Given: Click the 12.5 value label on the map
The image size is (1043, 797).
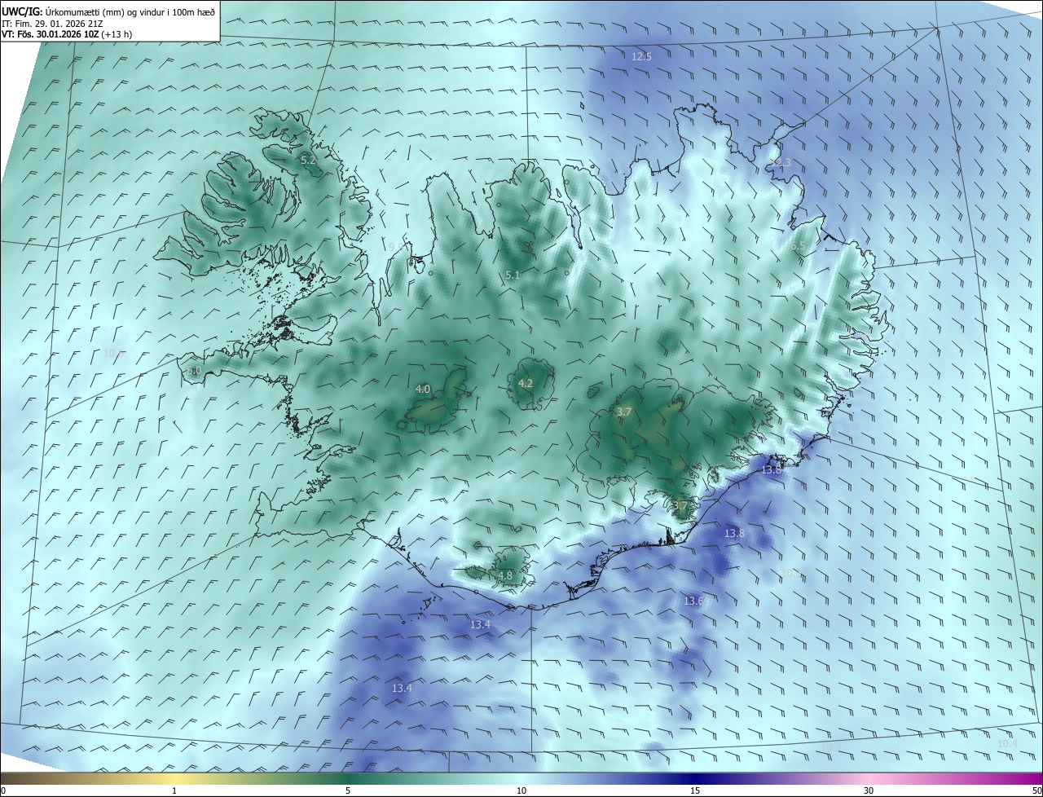Looking at the screenshot, I should (x=641, y=56).
